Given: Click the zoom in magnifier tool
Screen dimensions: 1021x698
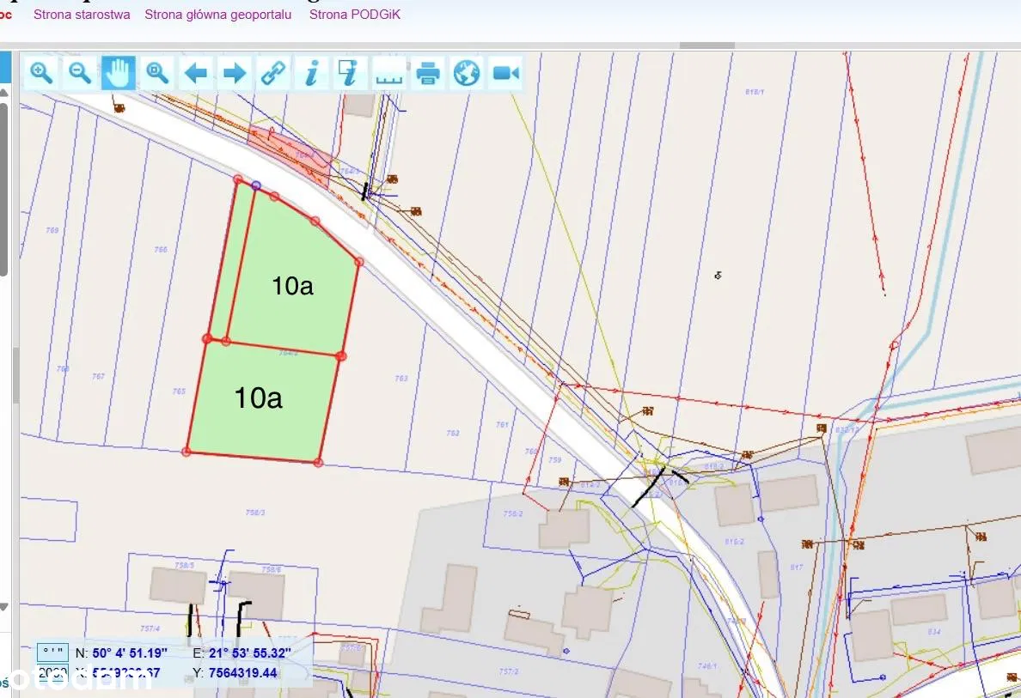Looking at the screenshot, I should pyautogui.click(x=41, y=73).
